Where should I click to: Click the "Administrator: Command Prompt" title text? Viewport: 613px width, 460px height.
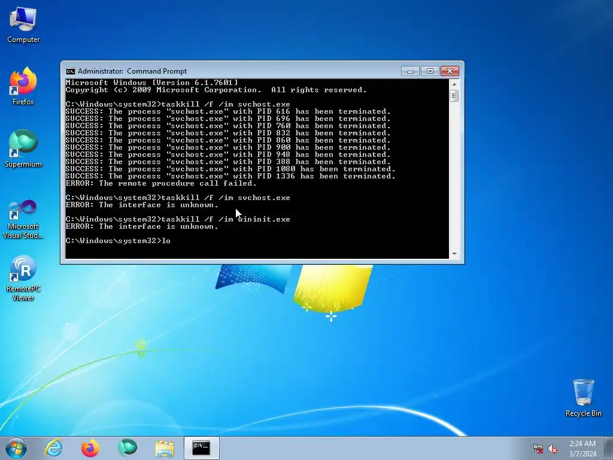coord(132,71)
